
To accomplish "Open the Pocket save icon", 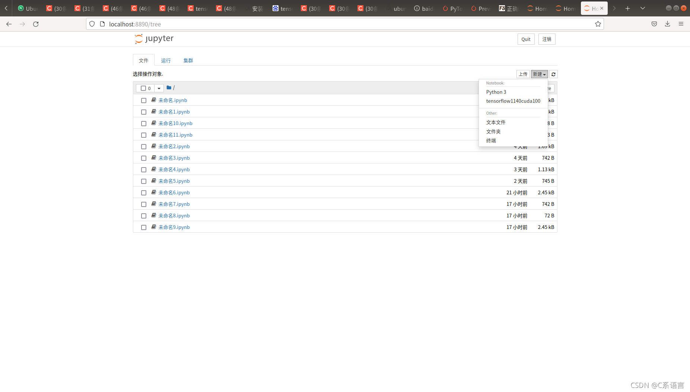I will (654, 24).
